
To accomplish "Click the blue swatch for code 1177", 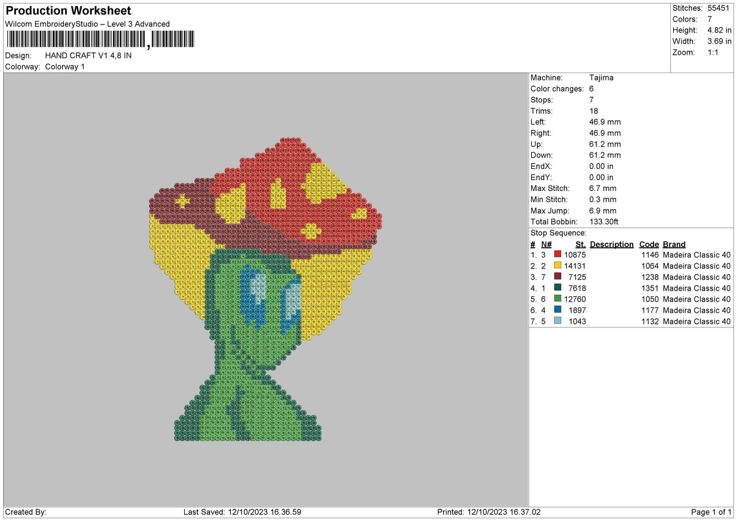I will 558,310.
